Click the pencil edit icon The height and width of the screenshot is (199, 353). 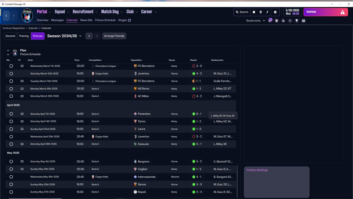[x=267, y=12]
